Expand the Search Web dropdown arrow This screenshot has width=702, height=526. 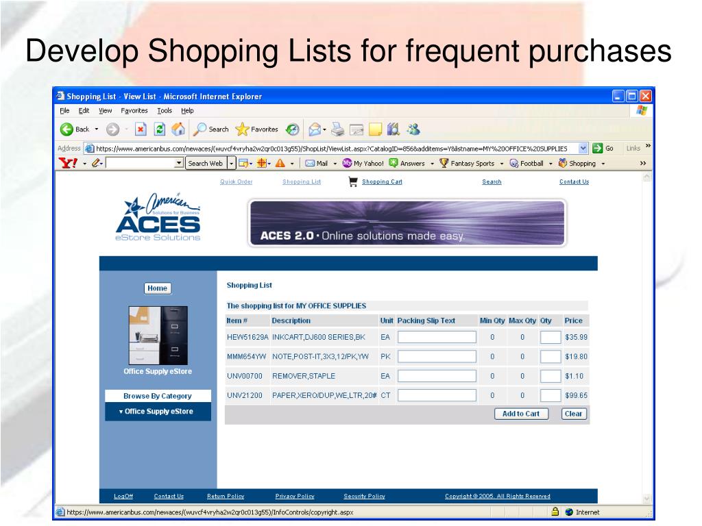(x=232, y=163)
